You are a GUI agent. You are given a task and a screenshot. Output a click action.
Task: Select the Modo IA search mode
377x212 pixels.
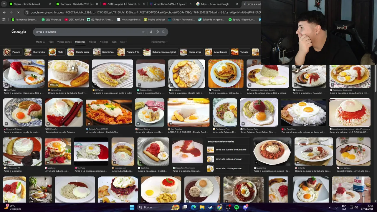pyautogui.click(x=40, y=42)
